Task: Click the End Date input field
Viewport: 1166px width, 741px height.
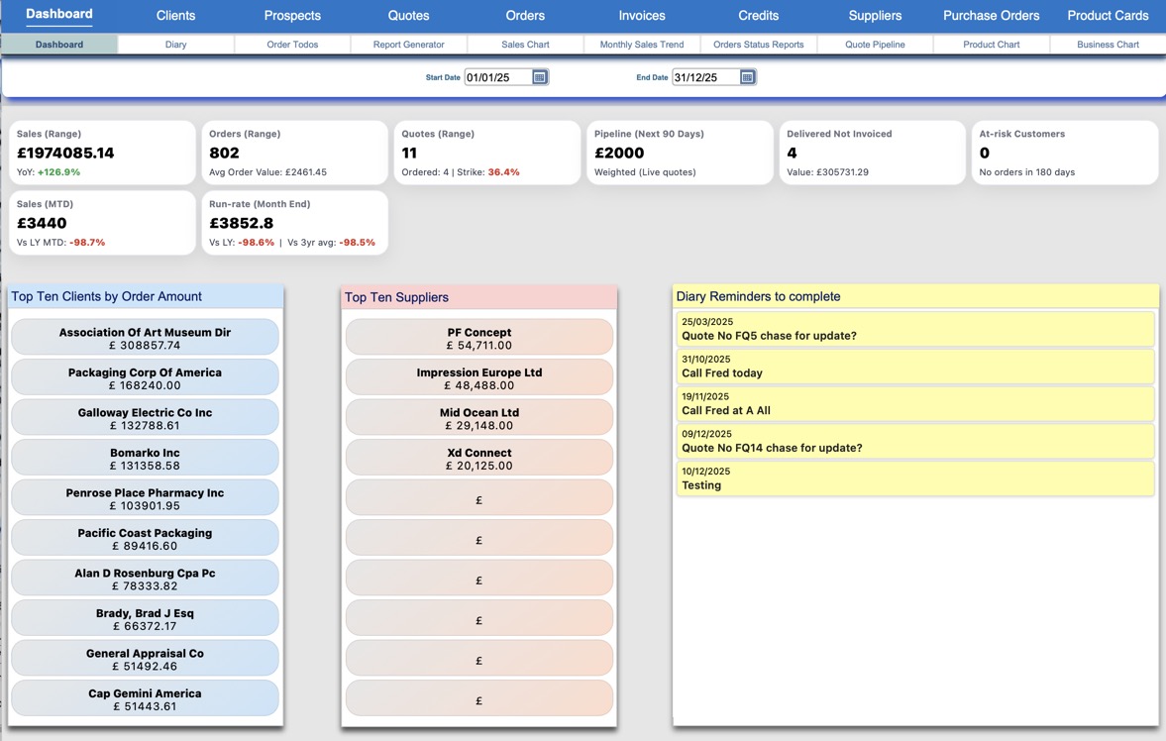Action: 704,77
